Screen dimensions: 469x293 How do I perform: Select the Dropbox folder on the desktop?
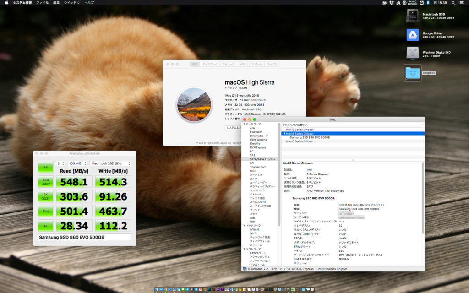click(413, 73)
